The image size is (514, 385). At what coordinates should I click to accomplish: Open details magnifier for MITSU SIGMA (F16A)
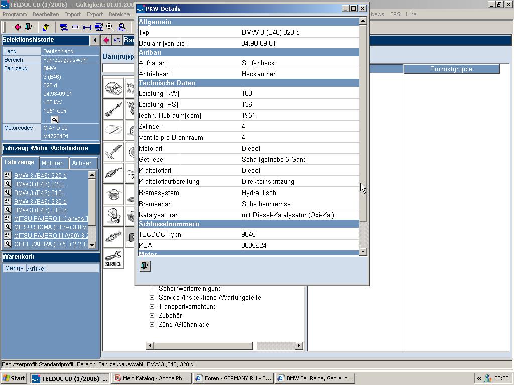[7, 227]
